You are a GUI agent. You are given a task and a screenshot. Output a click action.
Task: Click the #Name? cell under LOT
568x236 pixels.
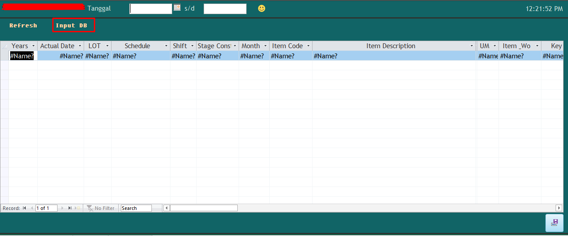(x=97, y=56)
